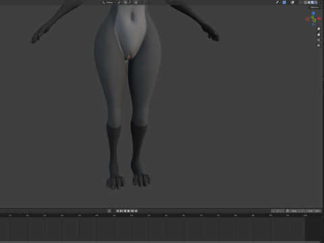
Task: Toggle auto keying record button
Action: pos(109,211)
